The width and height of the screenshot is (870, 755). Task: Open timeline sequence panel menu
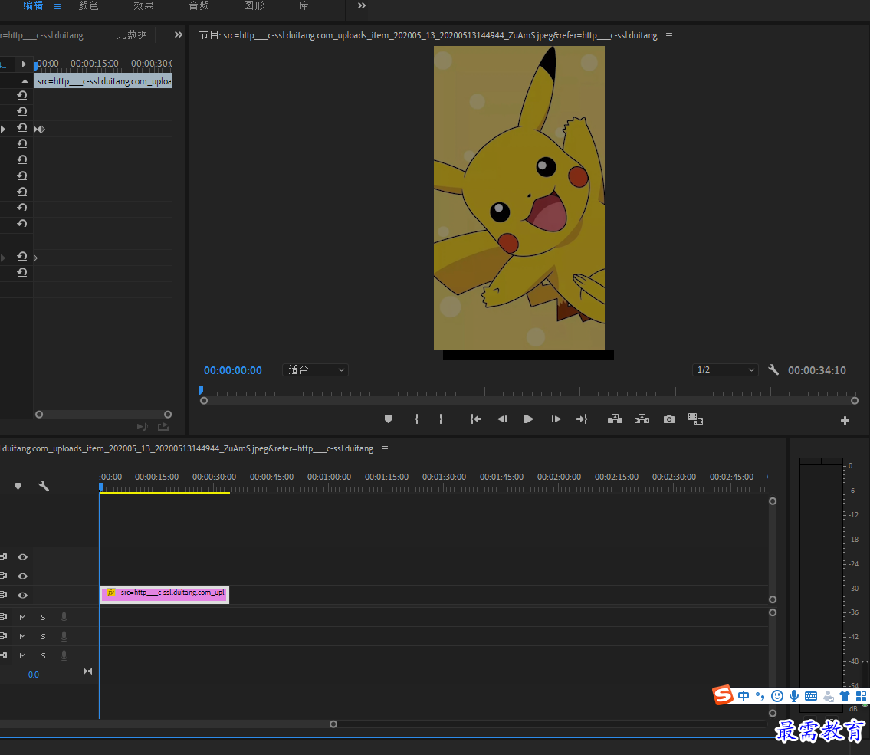(385, 448)
